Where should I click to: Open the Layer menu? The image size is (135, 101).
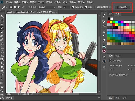[33, 2]
